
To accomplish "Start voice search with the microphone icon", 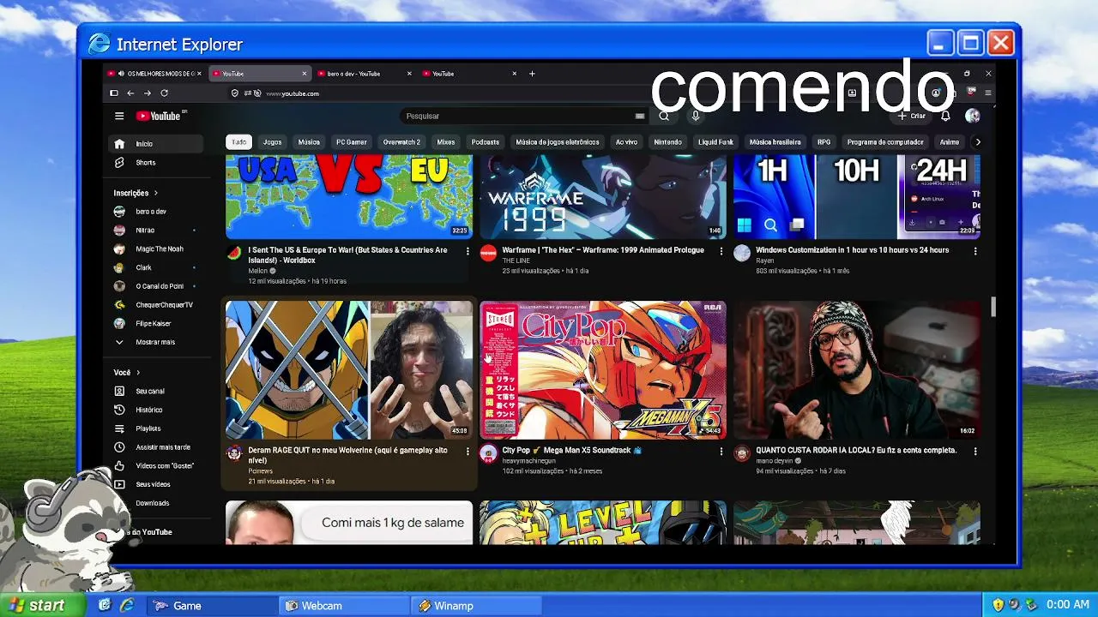I will click(696, 116).
